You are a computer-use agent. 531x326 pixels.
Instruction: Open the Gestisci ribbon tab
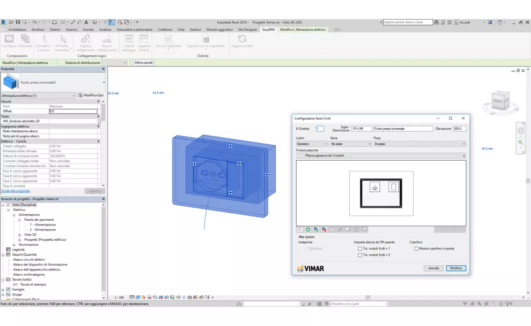click(x=196, y=30)
